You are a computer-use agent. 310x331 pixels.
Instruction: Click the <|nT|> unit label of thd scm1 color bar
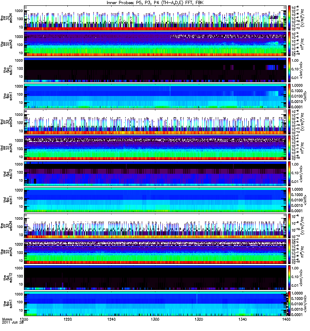[x=305, y=200]
